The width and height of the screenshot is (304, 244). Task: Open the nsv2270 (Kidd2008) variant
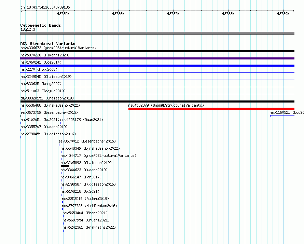[x=39, y=69]
